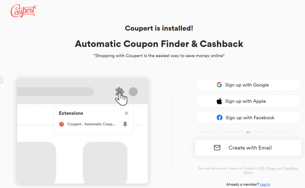Sign up with Google
305x188 pixels.
click(248, 85)
